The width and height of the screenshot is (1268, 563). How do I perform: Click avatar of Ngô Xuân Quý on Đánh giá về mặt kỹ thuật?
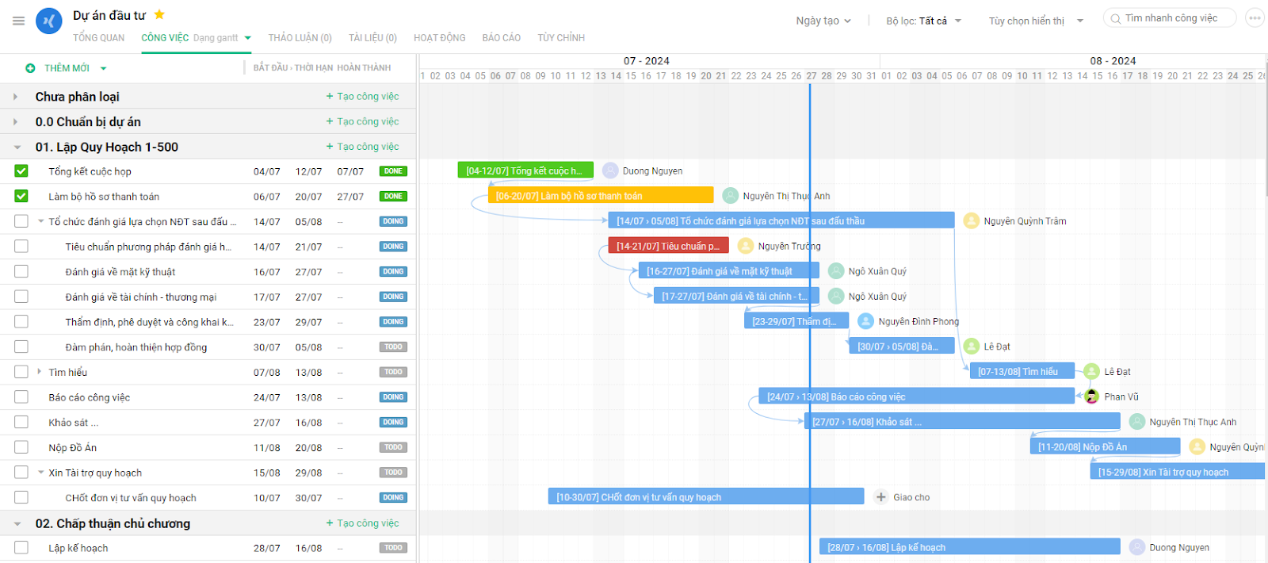click(836, 271)
